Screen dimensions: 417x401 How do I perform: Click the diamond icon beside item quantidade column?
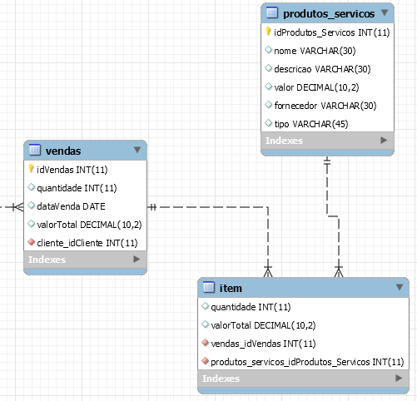pos(206,306)
